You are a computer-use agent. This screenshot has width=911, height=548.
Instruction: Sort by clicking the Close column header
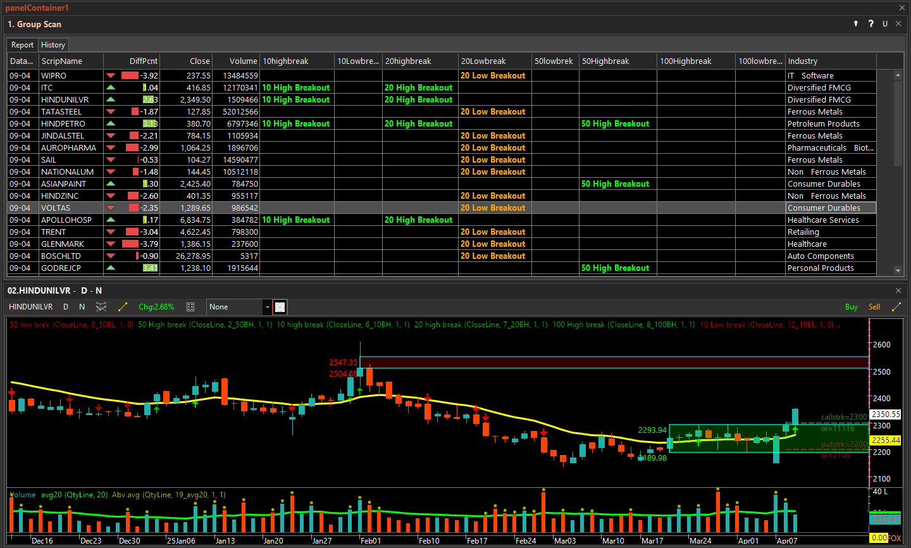click(200, 61)
